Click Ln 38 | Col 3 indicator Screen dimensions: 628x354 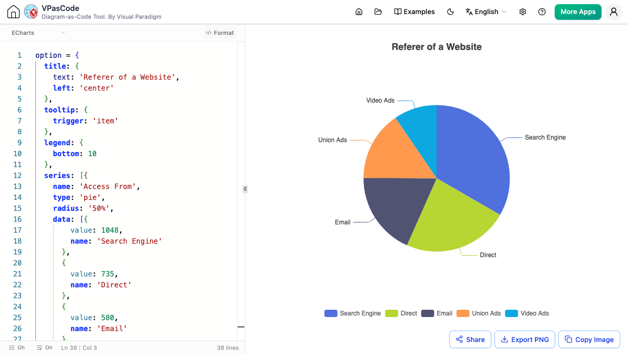point(79,347)
